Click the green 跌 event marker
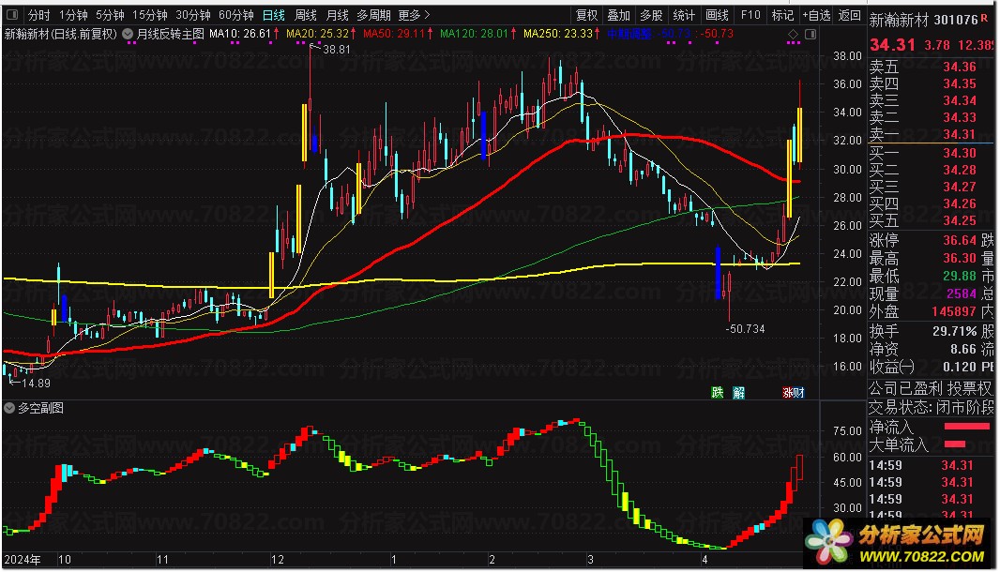The image size is (1000, 572). [718, 392]
